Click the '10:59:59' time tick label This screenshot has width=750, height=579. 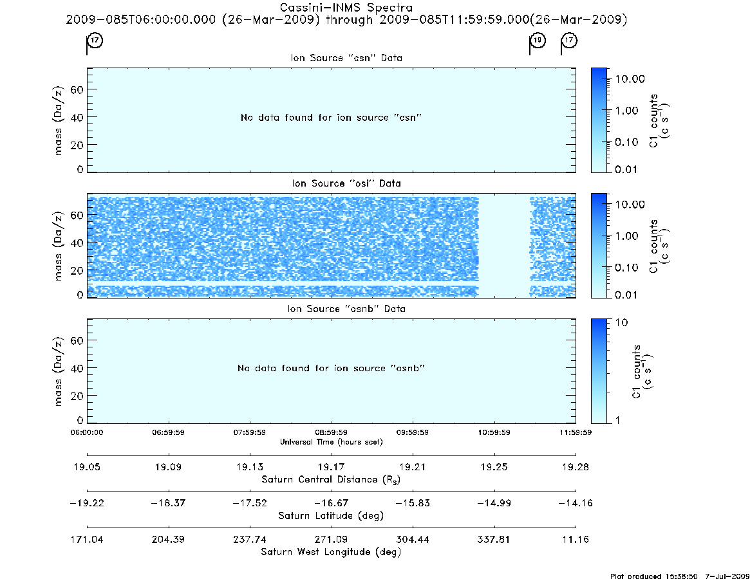tap(494, 432)
